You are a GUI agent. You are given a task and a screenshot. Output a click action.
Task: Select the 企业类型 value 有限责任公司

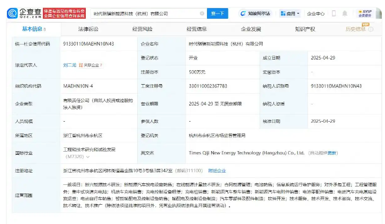click(x=98, y=104)
